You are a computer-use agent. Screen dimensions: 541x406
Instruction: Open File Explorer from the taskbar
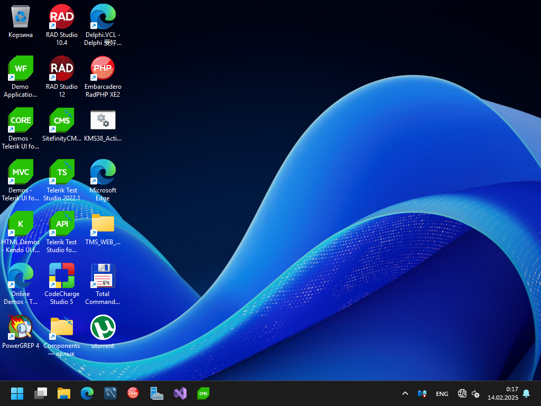64,393
